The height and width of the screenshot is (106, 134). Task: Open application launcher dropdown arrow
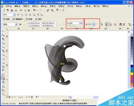click(61, 10)
